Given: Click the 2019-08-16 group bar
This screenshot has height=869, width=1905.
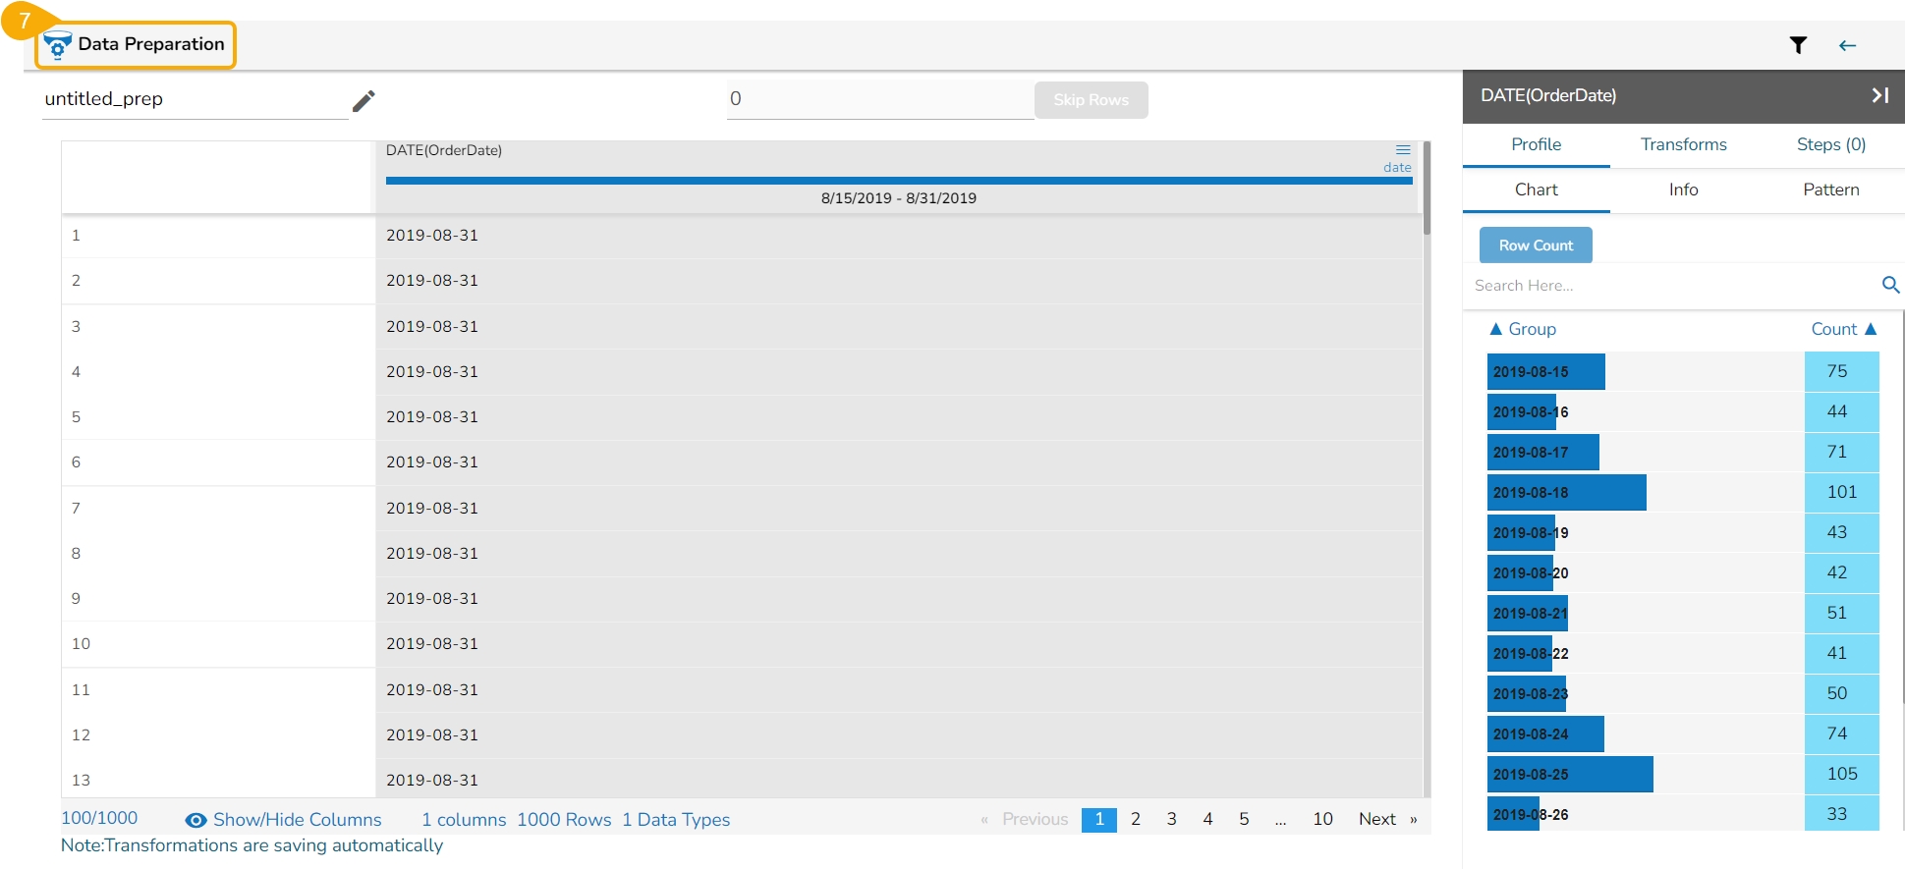Looking at the screenshot, I should tap(1523, 412).
